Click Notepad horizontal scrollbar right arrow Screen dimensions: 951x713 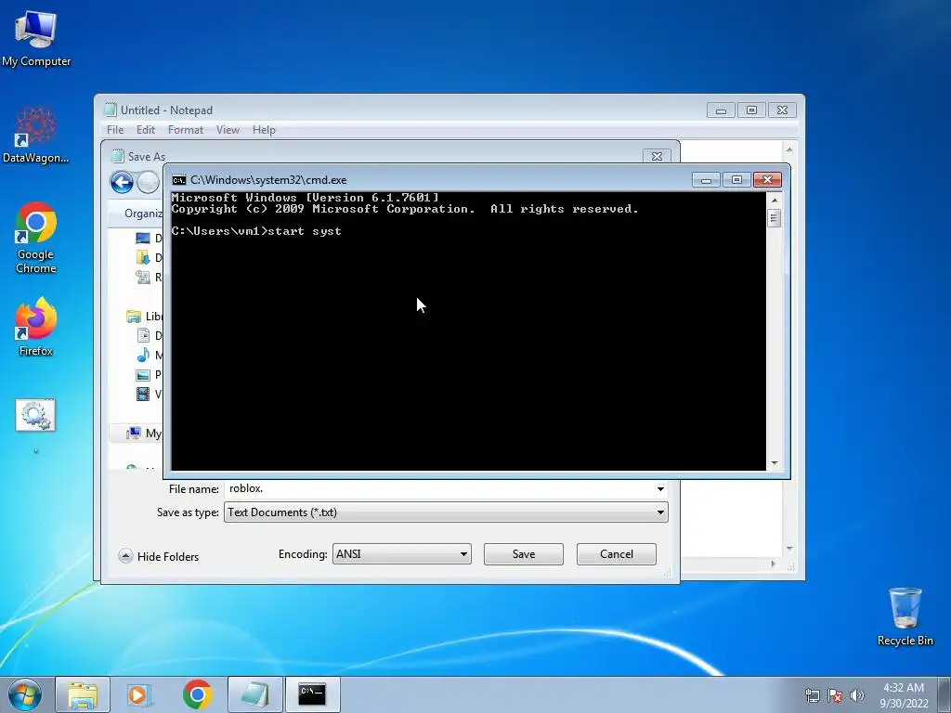pos(773,564)
